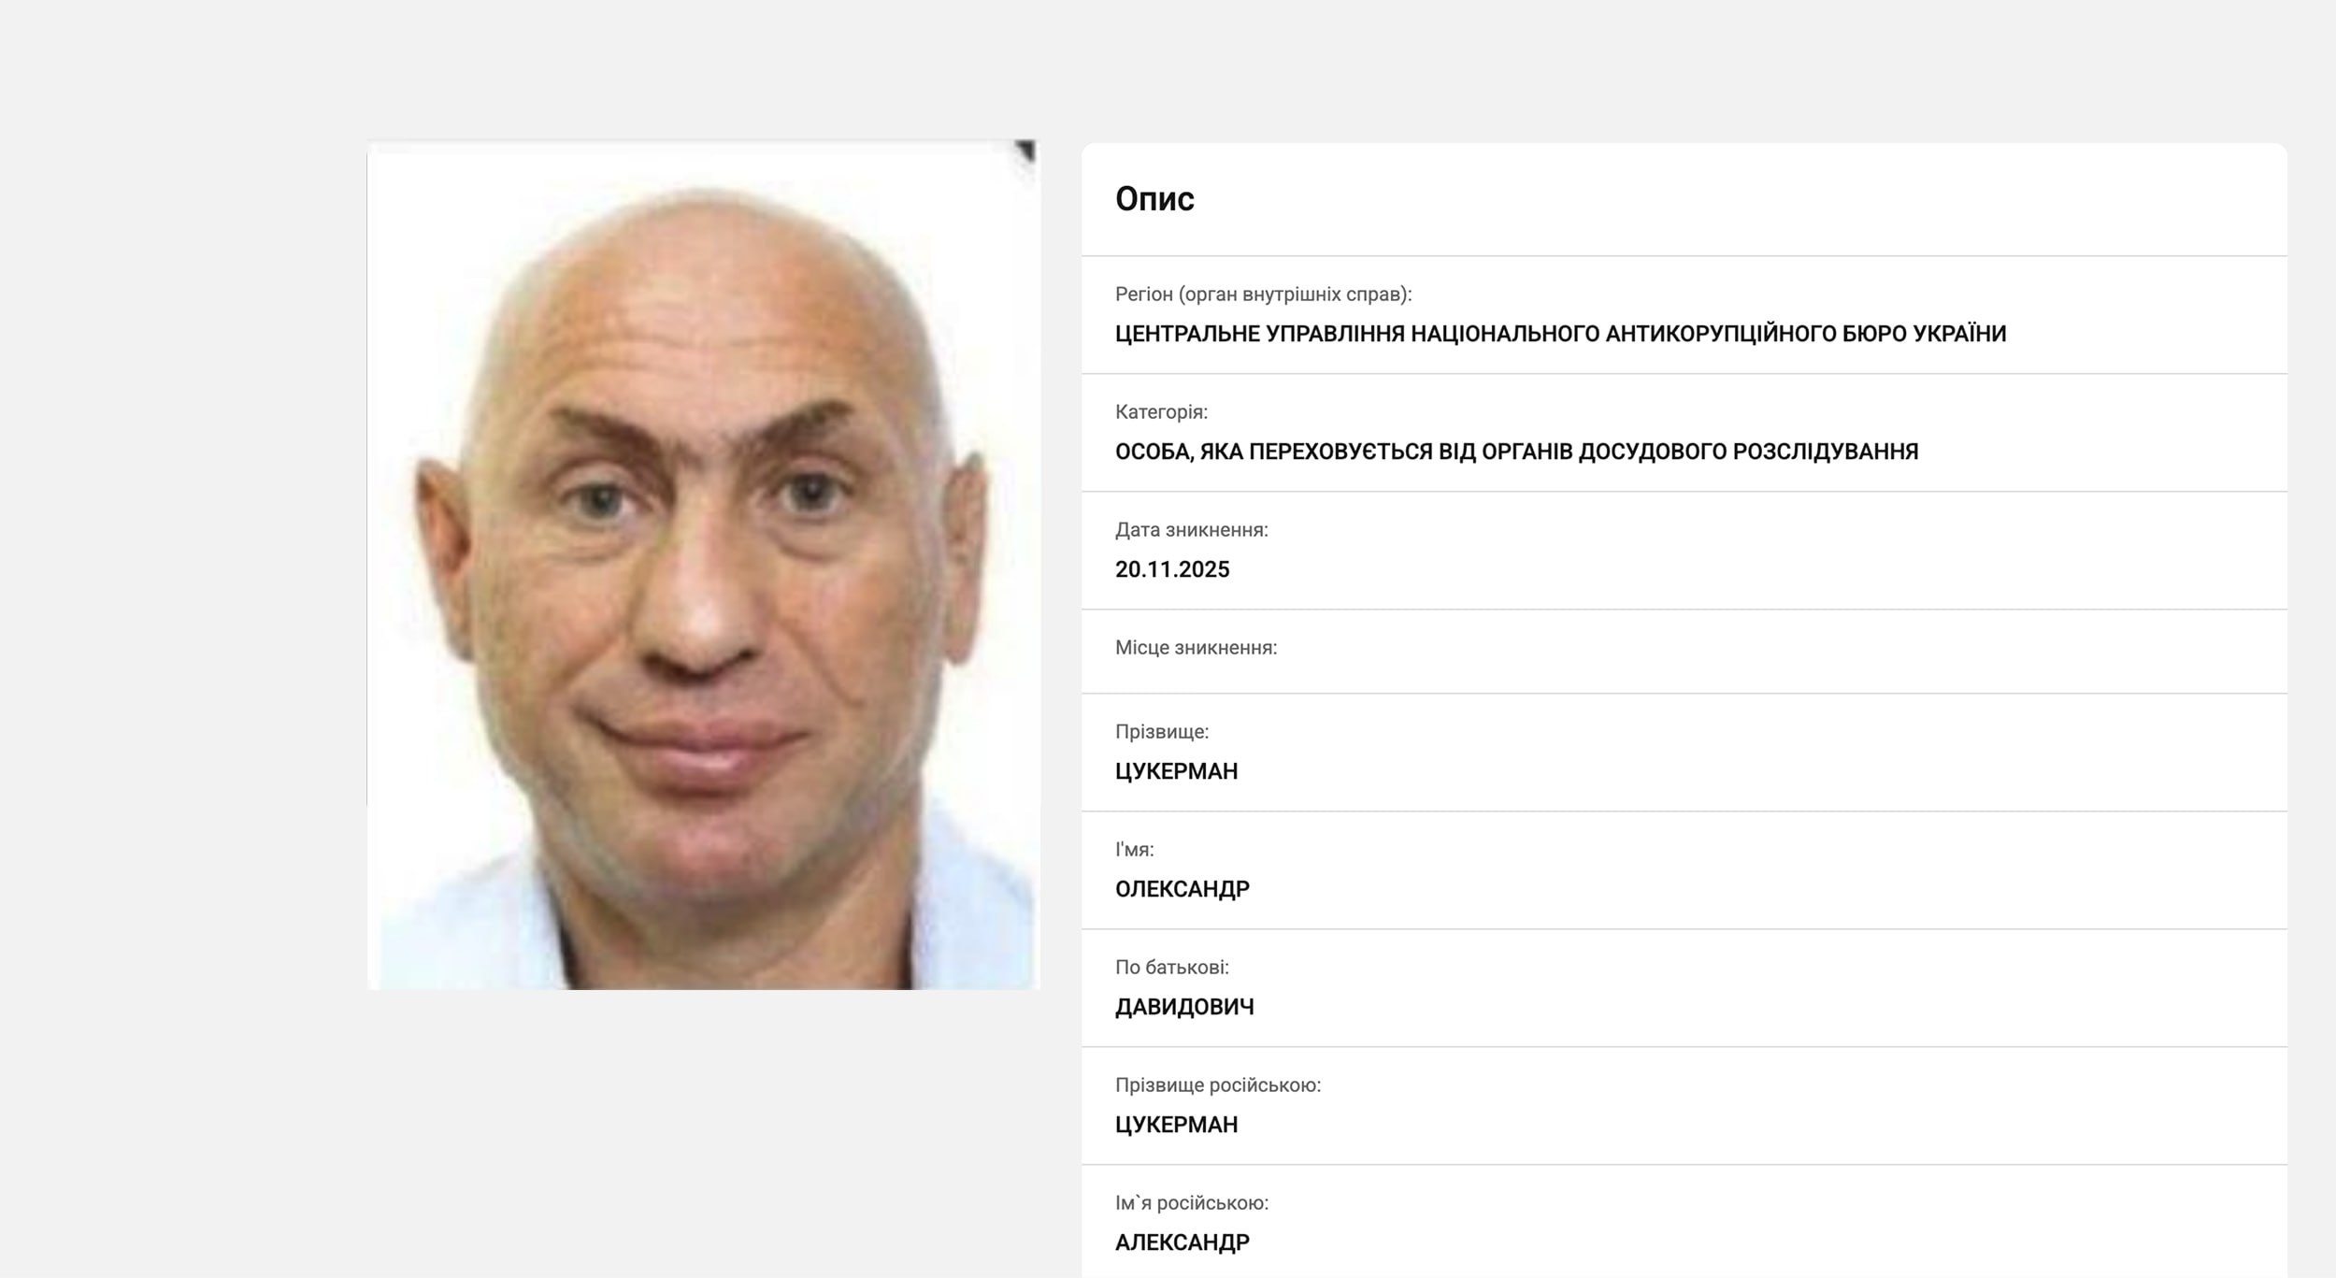Select the name value ОЛЕКСАНДР
The width and height of the screenshot is (2336, 1278).
pyautogui.click(x=1182, y=889)
